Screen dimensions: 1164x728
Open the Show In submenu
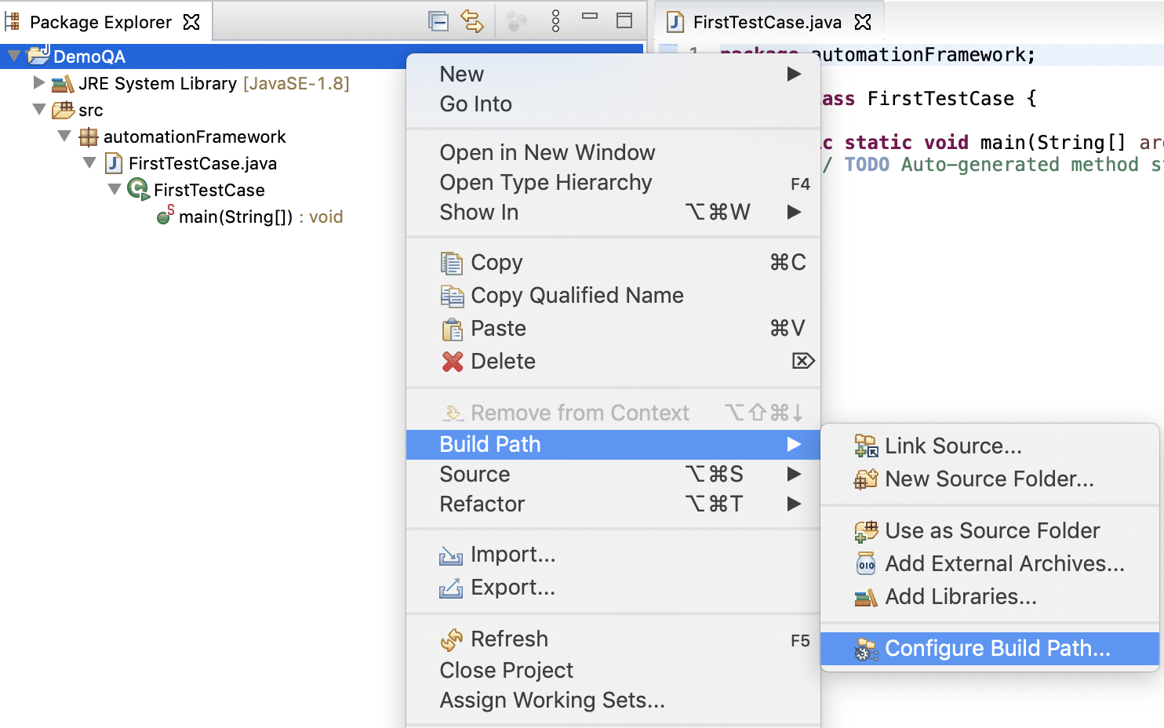(613, 212)
